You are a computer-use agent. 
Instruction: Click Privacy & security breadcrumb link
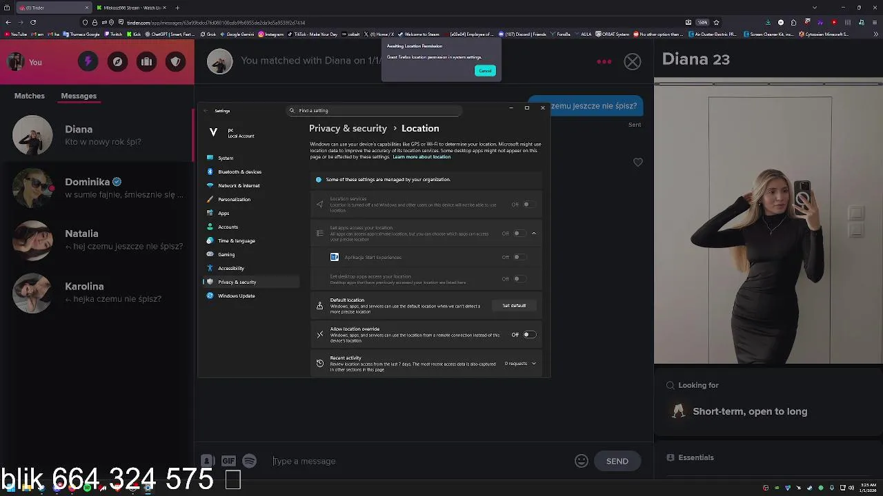point(348,128)
